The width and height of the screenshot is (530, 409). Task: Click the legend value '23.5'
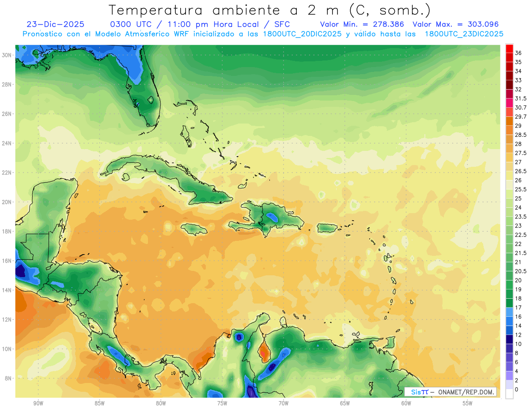point(521,217)
